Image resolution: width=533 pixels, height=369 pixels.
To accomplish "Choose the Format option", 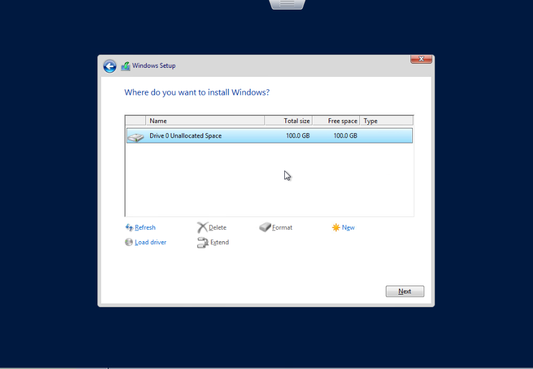I will tap(282, 227).
